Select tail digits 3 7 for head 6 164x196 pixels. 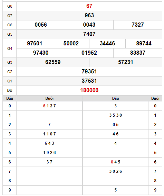coord(49,162)
